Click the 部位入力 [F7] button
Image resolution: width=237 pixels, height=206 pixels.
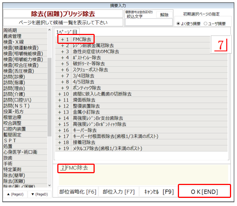(x=118, y=192)
